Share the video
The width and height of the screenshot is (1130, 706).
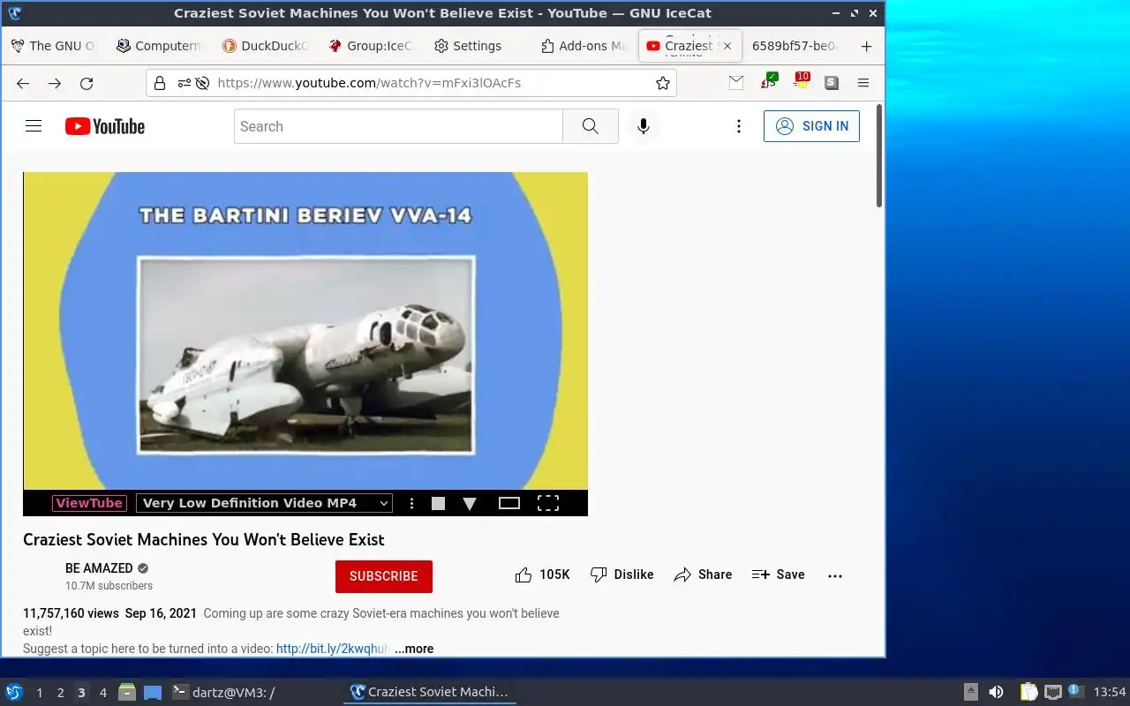pyautogui.click(x=703, y=575)
